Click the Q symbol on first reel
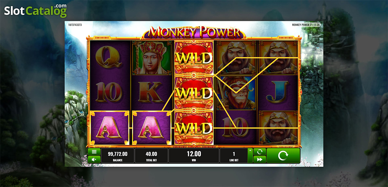 point(110,59)
